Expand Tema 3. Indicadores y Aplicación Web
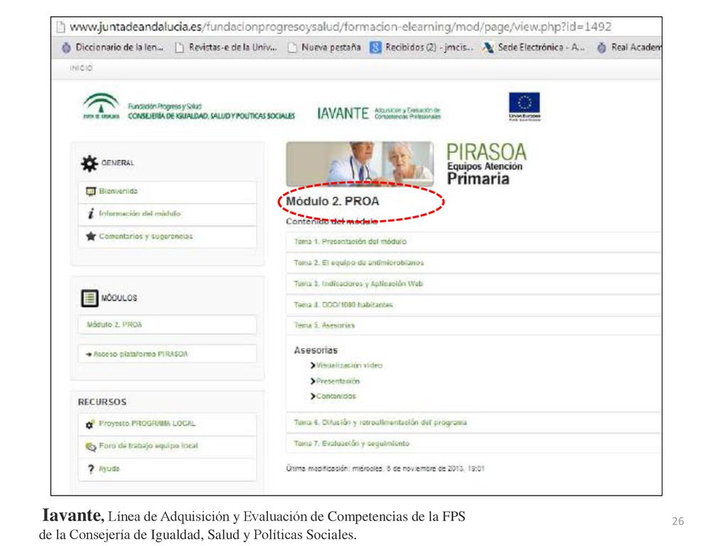The image size is (728, 546). pyautogui.click(x=473, y=284)
